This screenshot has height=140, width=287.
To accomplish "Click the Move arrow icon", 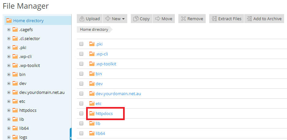I will click(157, 19).
